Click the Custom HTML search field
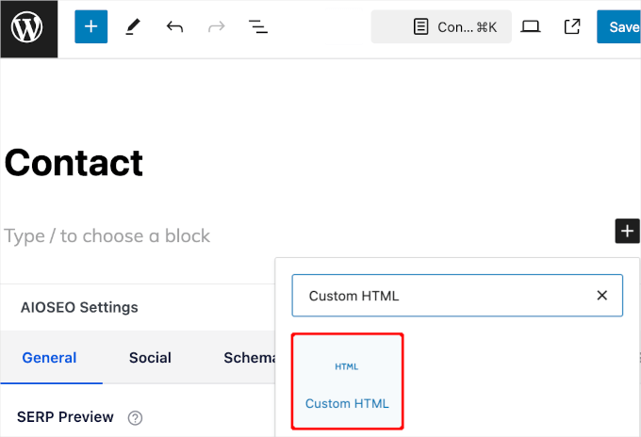The width and height of the screenshot is (641, 437). coord(457,296)
